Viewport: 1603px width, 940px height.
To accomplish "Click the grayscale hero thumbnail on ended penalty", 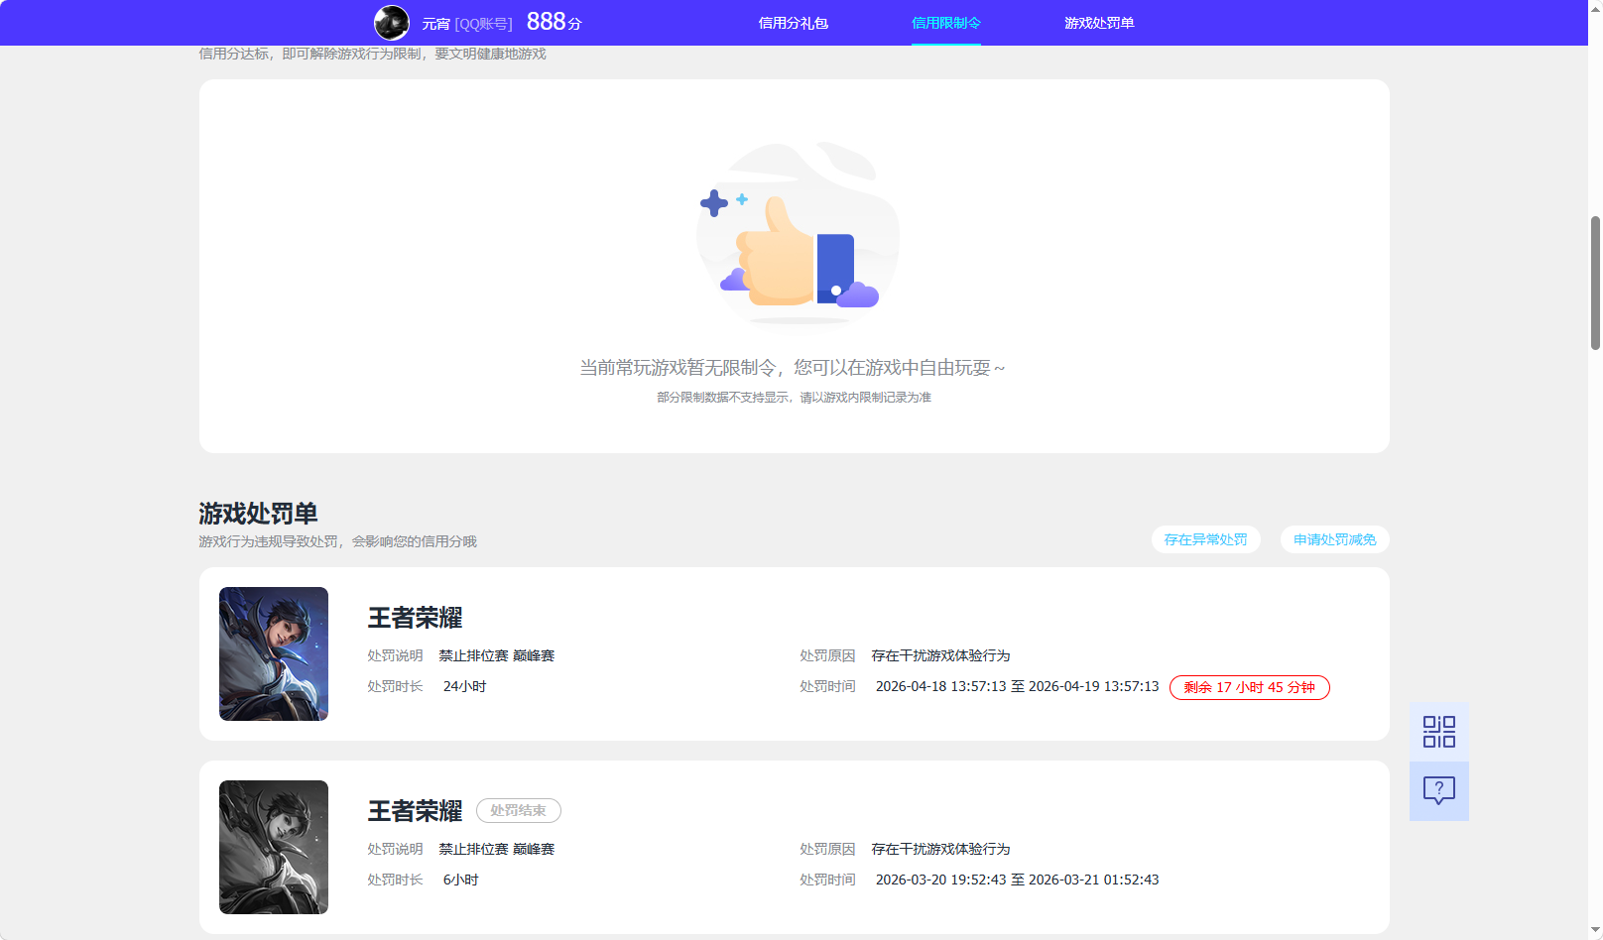I will pos(273,848).
